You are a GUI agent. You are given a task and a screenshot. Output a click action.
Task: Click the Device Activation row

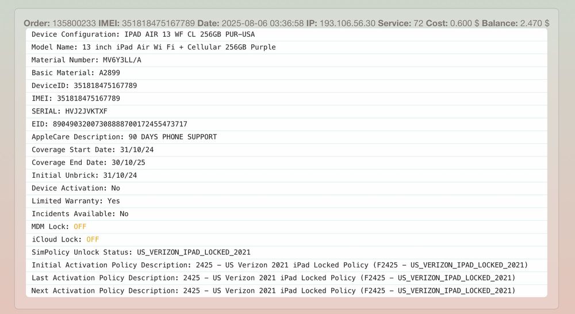click(76, 188)
